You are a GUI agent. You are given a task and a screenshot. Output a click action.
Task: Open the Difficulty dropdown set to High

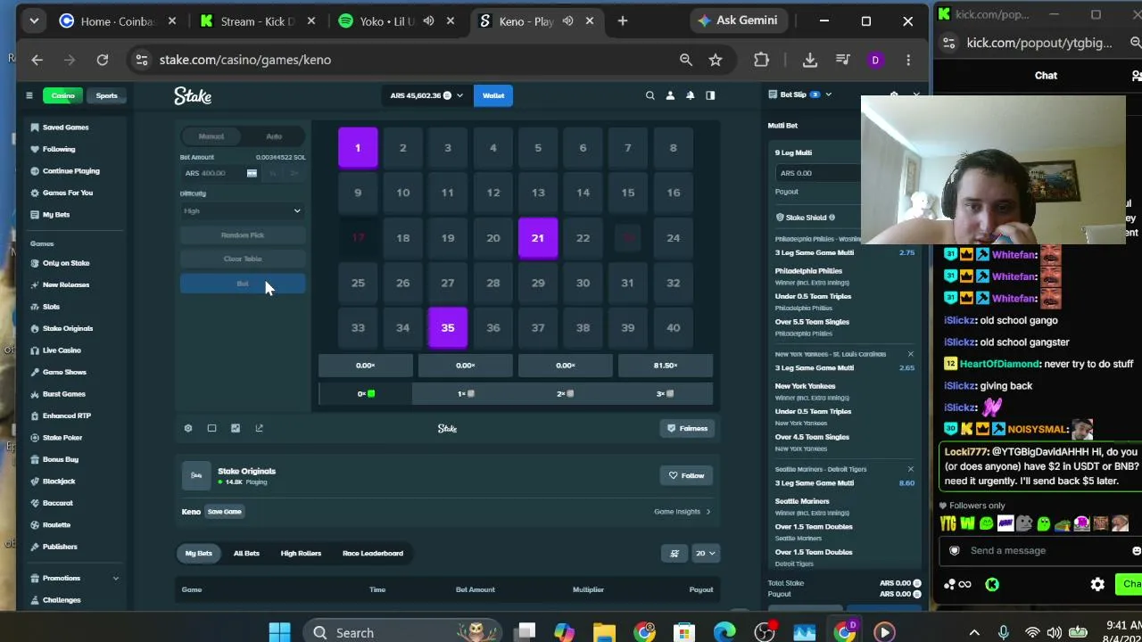[243, 211]
